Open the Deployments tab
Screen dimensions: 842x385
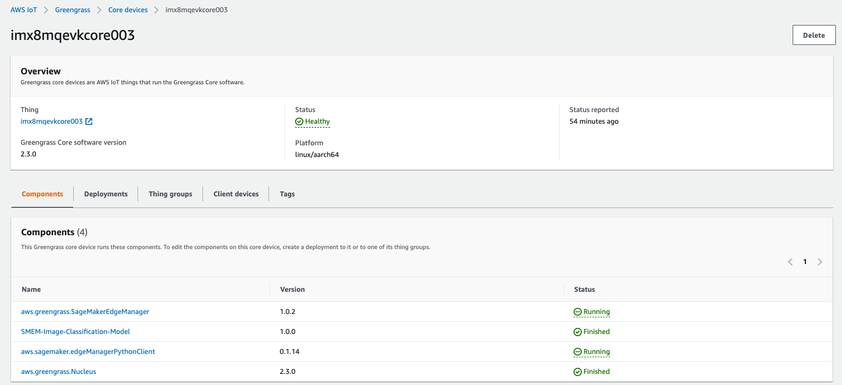pos(106,194)
